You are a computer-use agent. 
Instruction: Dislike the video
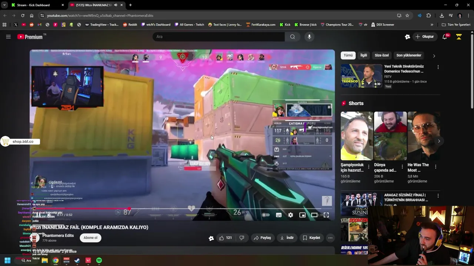242,238
